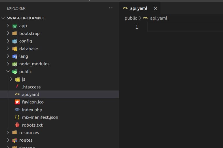Click the .htaccess feather icon
Viewport: 223px width, 148px height.
[17, 86]
